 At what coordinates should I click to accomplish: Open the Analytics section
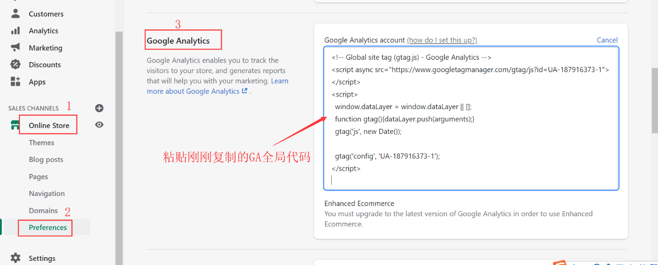(x=43, y=31)
